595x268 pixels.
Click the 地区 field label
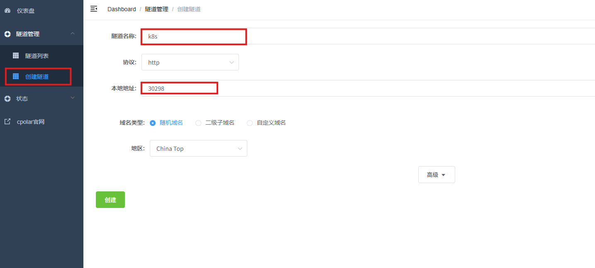(138, 148)
